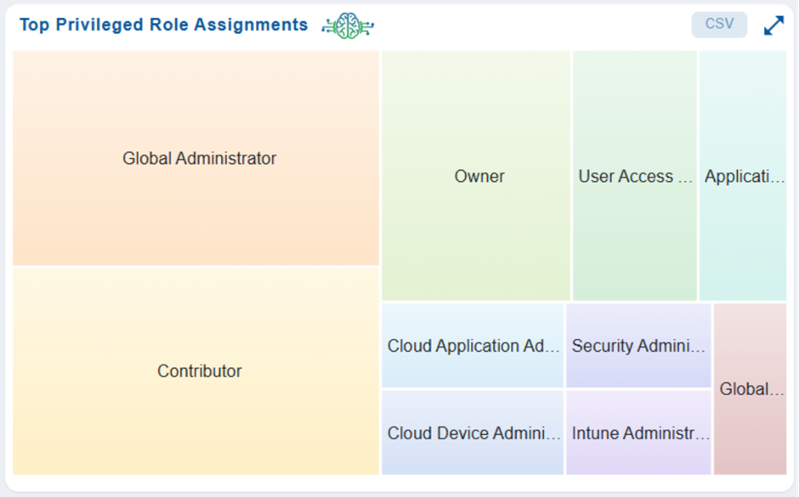Screen dimensions: 799x497
Task: Click the Cloud Device Admini… label text
Action: [473, 433]
